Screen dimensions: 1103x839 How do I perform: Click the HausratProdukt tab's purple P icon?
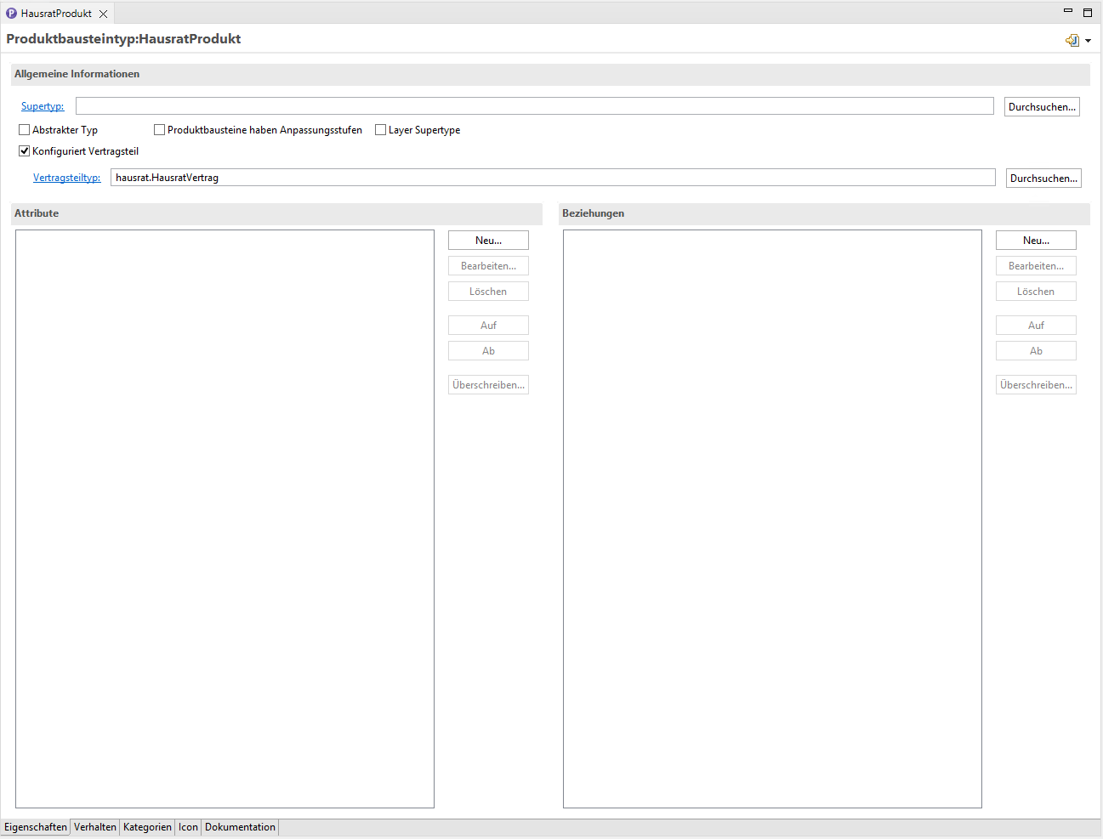[x=11, y=14]
